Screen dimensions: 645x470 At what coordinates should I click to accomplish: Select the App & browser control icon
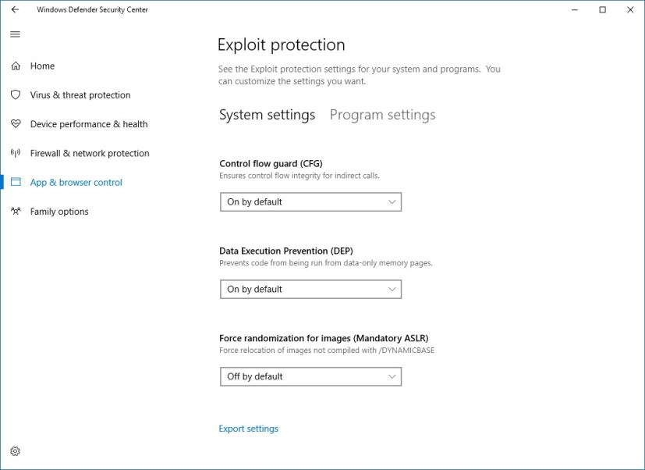click(x=15, y=182)
